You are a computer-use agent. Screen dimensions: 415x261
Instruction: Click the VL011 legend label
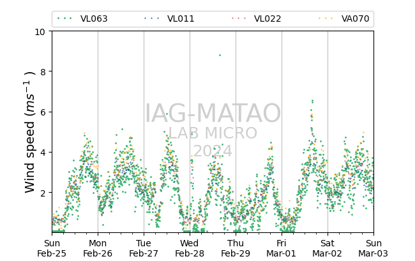pyautogui.click(x=181, y=19)
